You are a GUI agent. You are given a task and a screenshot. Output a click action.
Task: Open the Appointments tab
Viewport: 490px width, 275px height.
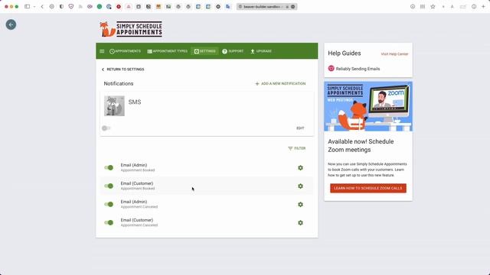(x=125, y=51)
